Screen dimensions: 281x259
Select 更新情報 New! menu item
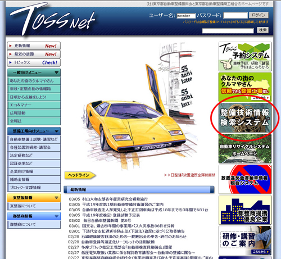point(34,46)
